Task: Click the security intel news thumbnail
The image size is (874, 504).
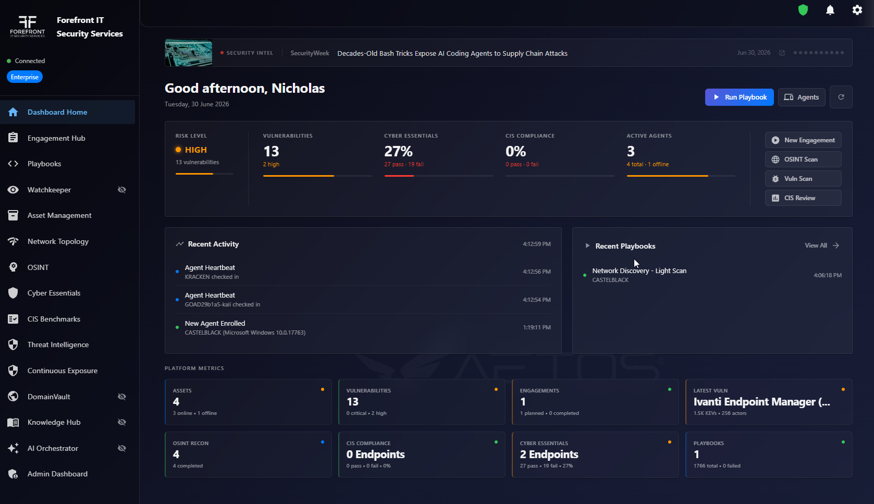Action: tap(189, 53)
